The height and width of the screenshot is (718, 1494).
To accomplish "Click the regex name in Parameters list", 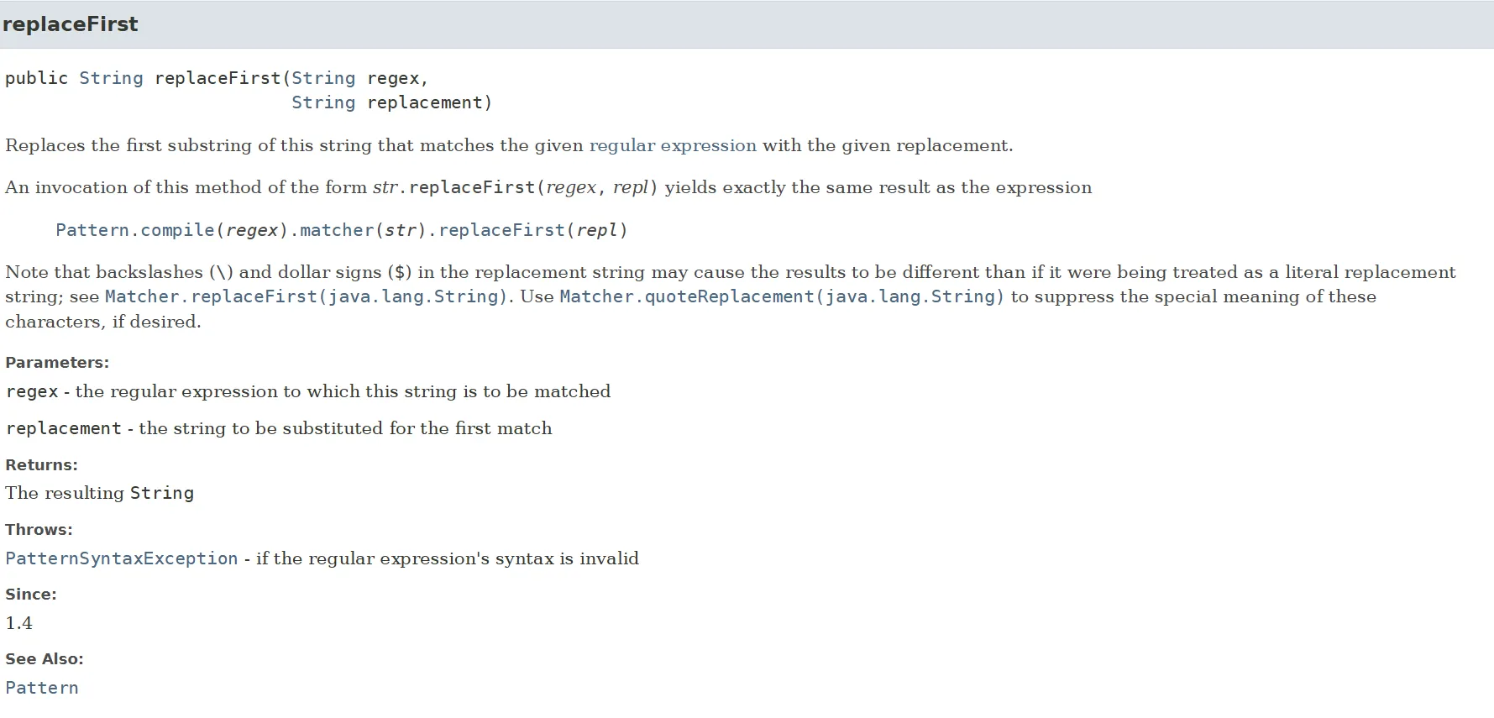I will (32, 391).
